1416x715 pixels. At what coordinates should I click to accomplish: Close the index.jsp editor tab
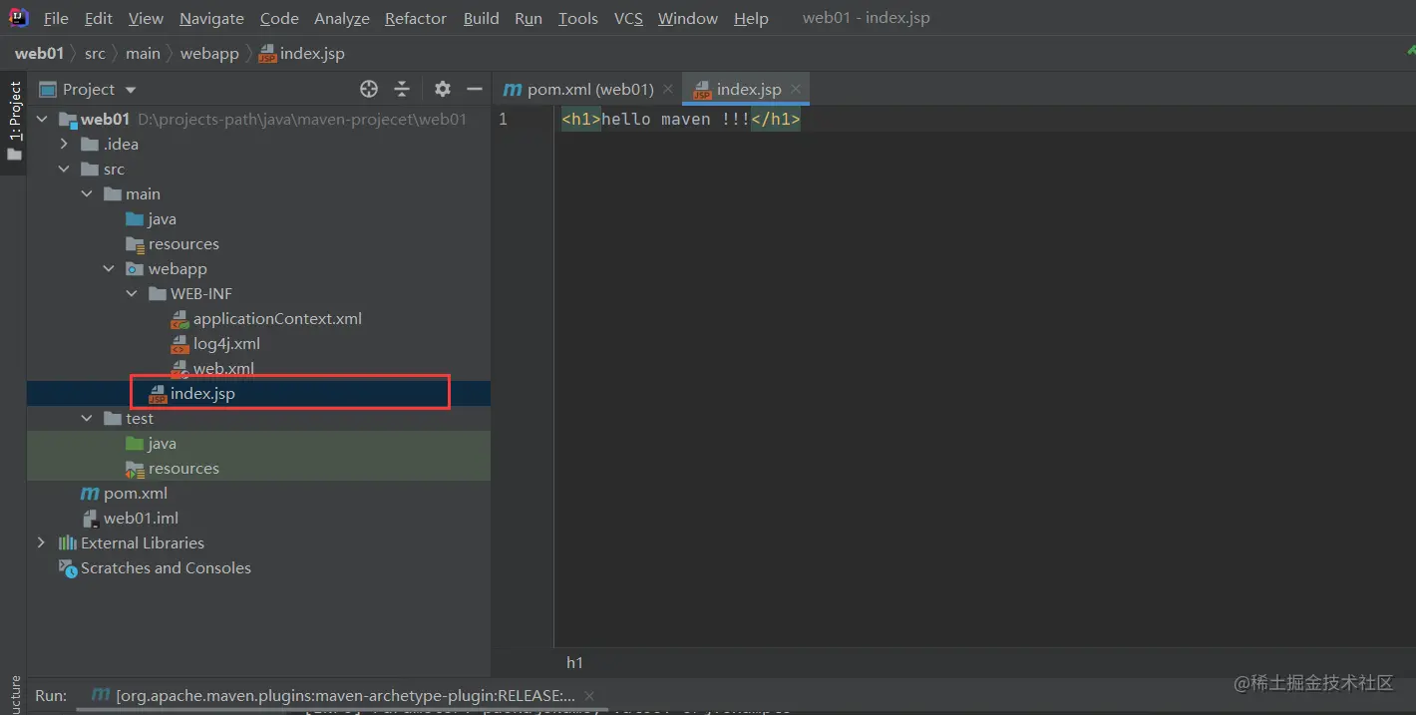pyautogui.click(x=796, y=89)
